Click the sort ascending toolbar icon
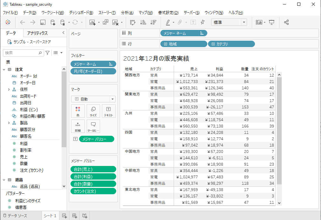 pos(143,22)
